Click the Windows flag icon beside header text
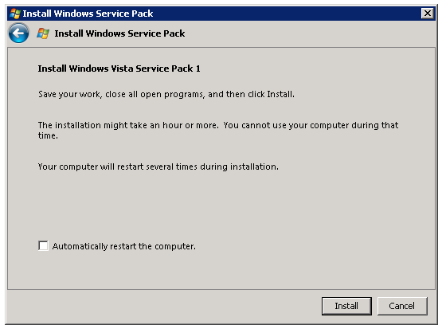The image size is (442, 329). coord(43,33)
